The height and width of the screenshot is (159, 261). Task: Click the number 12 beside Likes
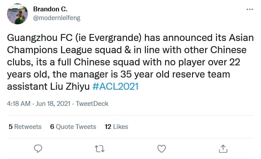(x=108, y=127)
